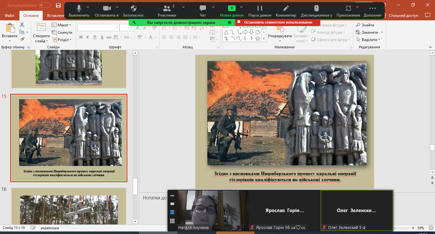Click Скинути reset slide button
The height and width of the screenshot is (234, 435).
[x=62, y=32]
